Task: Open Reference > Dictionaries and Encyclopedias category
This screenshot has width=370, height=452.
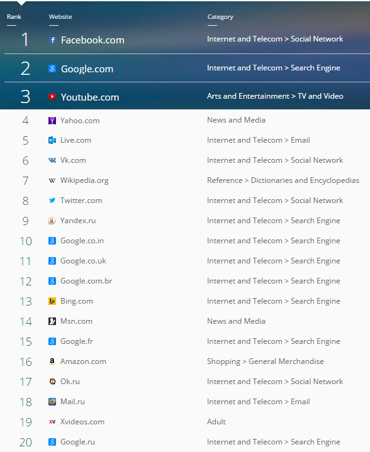Action: 283,180
